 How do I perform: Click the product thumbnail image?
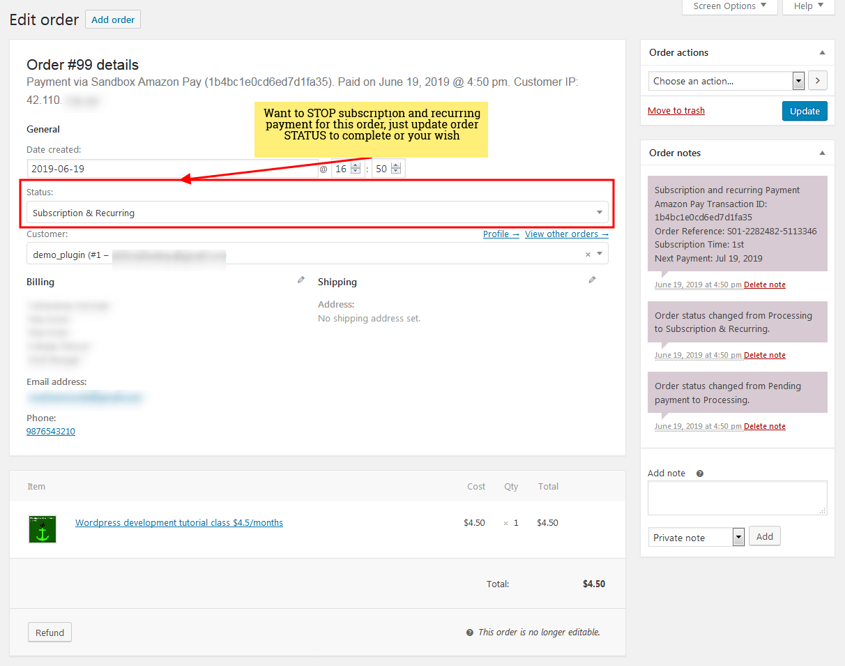[x=42, y=529]
